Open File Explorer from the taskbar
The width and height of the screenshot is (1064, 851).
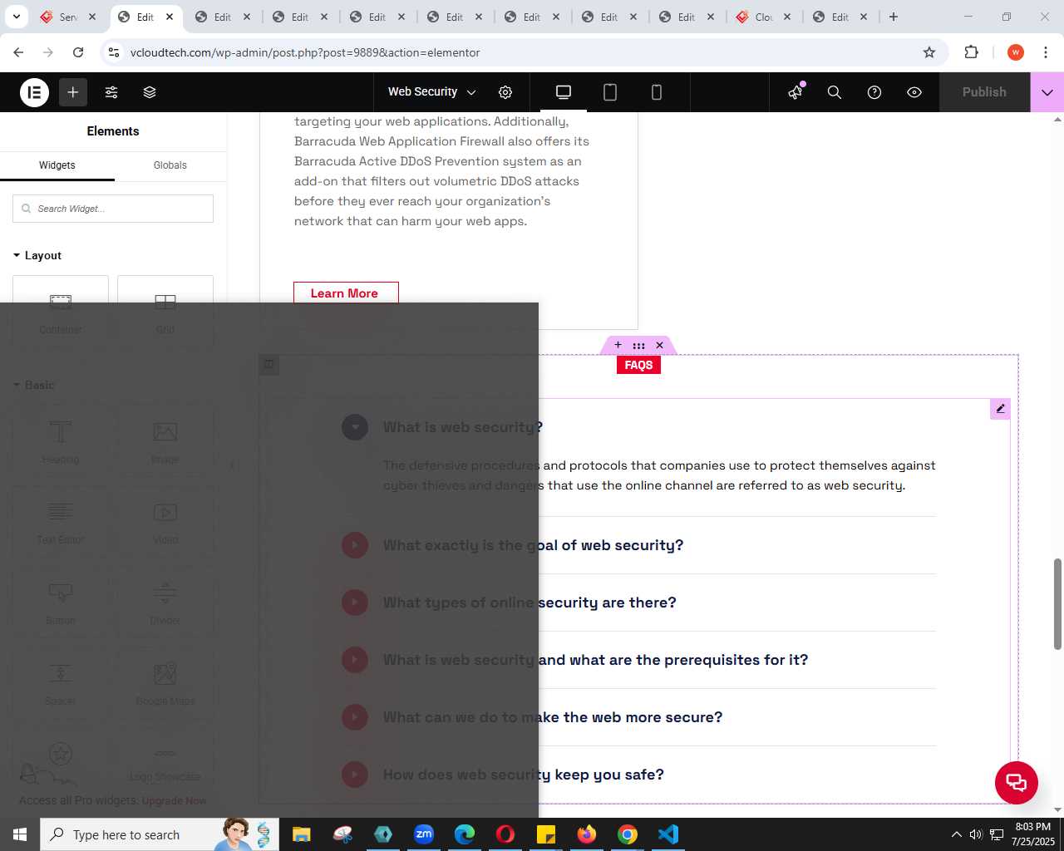(x=302, y=834)
